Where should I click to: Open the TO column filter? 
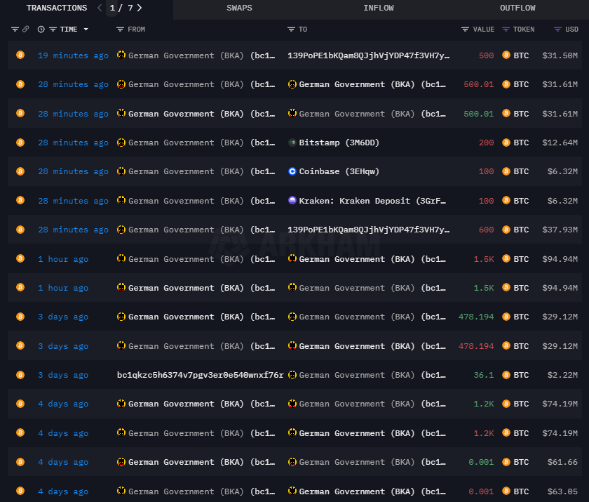pyautogui.click(x=291, y=29)
